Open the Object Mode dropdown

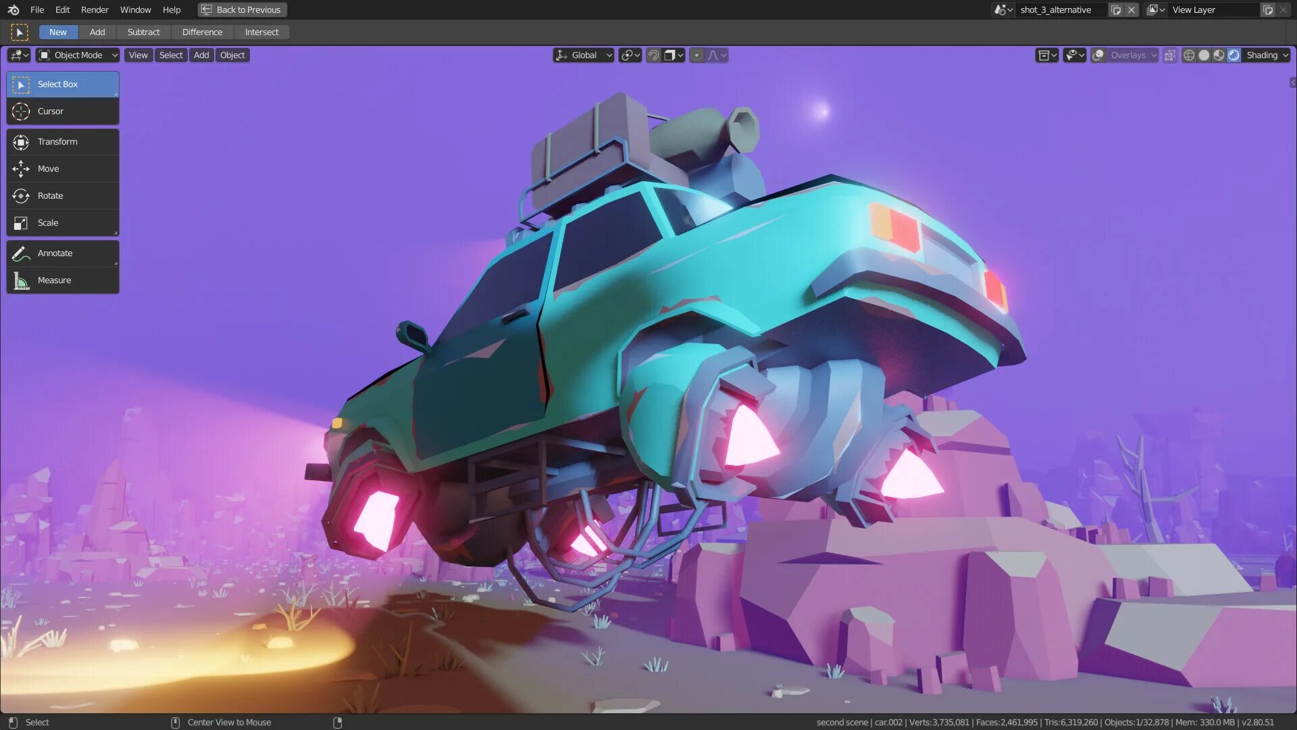coord(78,55)
